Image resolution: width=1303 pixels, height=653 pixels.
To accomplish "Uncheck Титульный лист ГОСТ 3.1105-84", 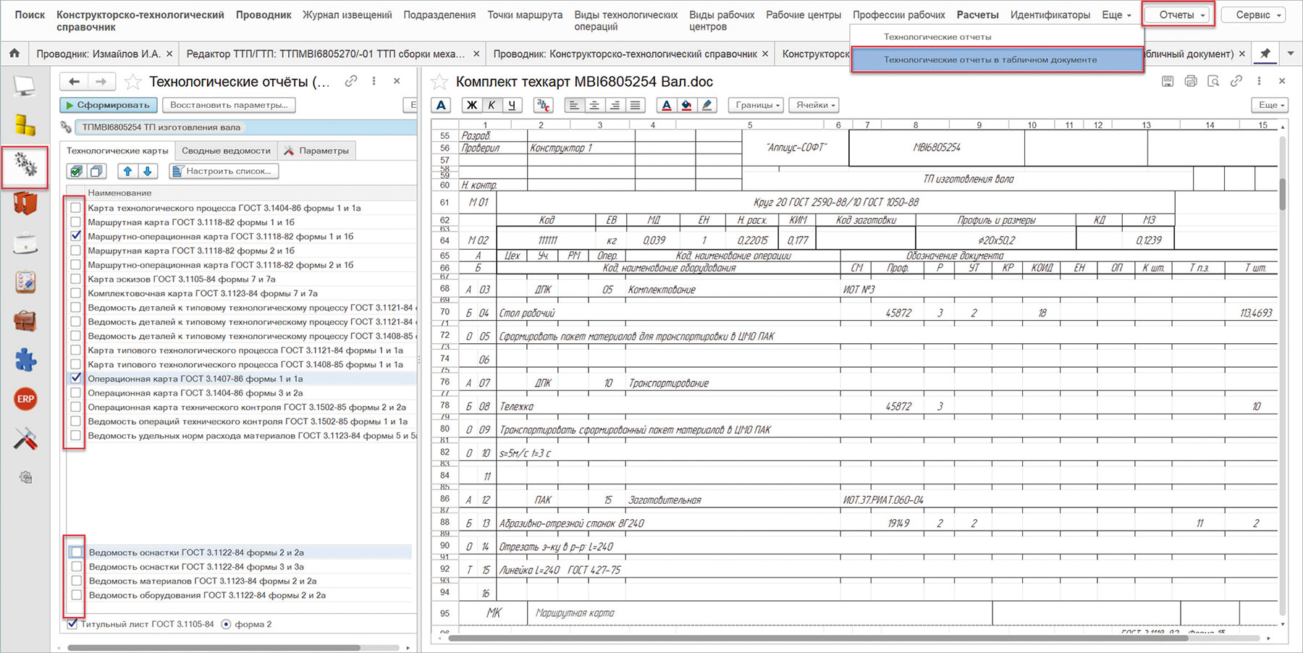I will click(x=72, y=623).
